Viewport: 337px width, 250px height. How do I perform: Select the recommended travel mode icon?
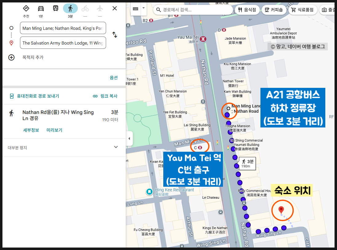pos(26,9)
